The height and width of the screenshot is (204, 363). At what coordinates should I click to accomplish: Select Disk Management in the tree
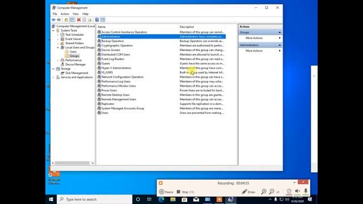(77, 73)
